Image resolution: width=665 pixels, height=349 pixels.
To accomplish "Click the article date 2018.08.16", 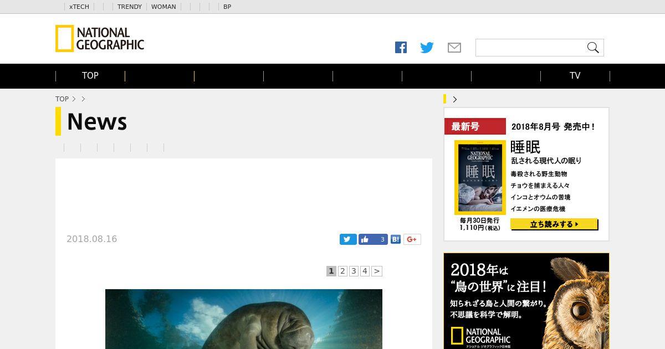I will (x=92, y=239).
